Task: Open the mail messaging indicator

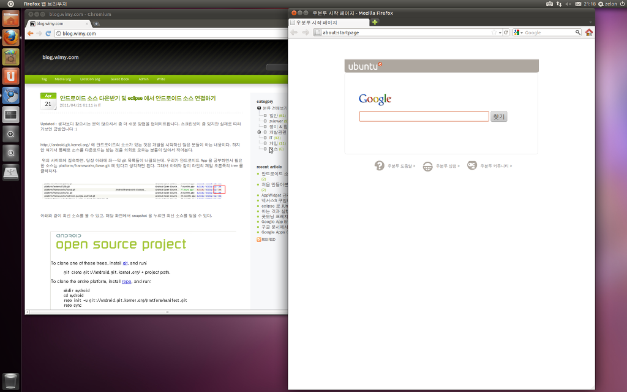Action: [x=578, y=4]
